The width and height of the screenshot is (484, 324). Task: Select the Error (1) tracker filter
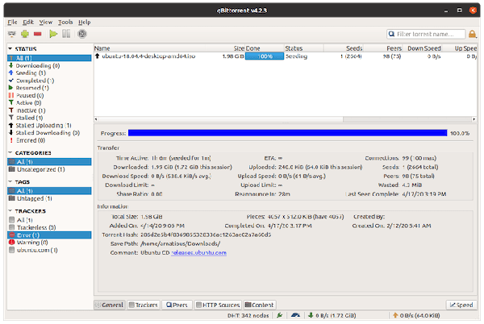click(x=49, y=235)
